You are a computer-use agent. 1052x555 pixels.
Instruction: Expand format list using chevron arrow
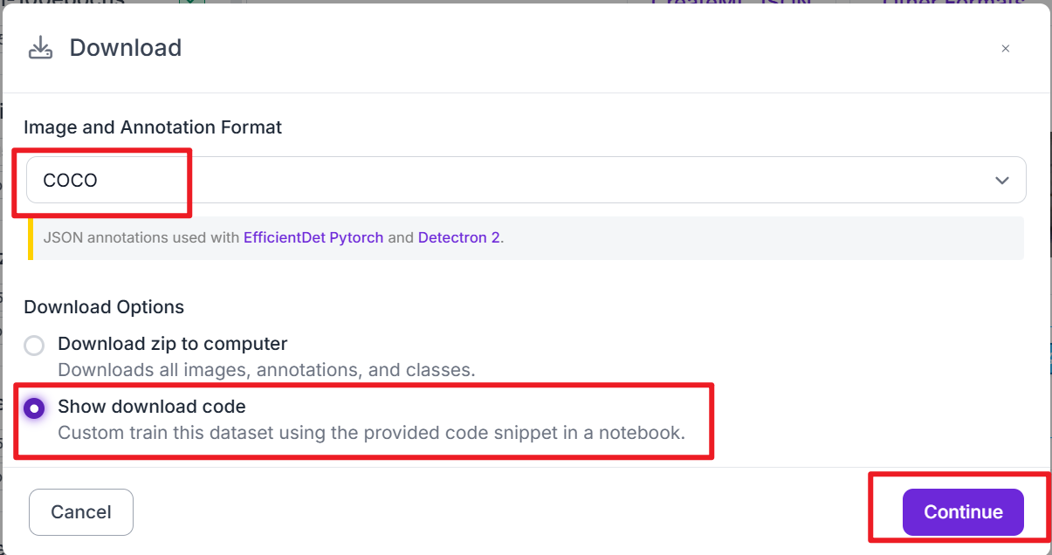coord(1001,181)
